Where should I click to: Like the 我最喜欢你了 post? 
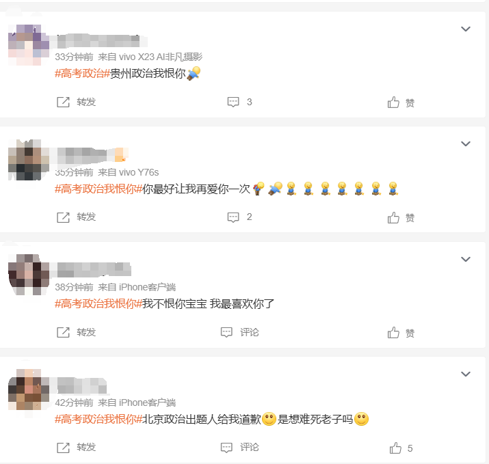(401, 333)
